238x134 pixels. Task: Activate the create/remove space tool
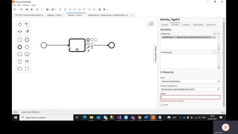click(20, 32)
